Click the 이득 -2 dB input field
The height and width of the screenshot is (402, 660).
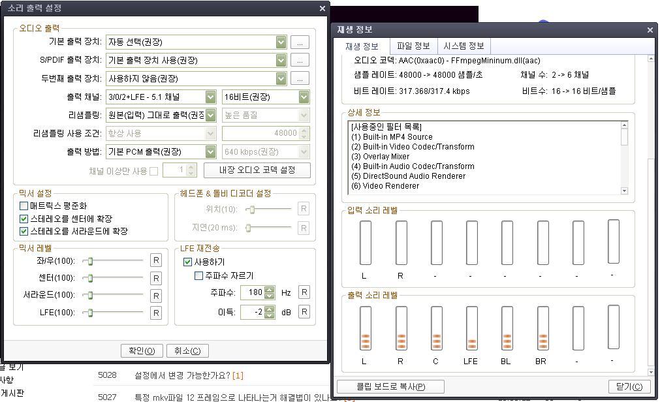pos(253,312)
